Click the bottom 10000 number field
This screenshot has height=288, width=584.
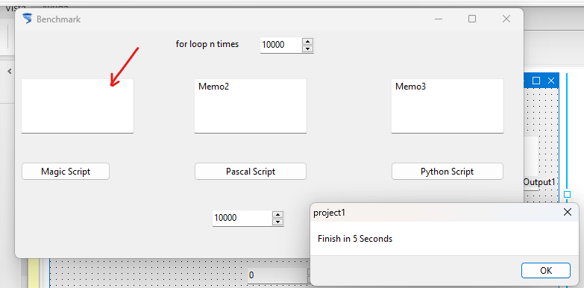tap(242, 218)
